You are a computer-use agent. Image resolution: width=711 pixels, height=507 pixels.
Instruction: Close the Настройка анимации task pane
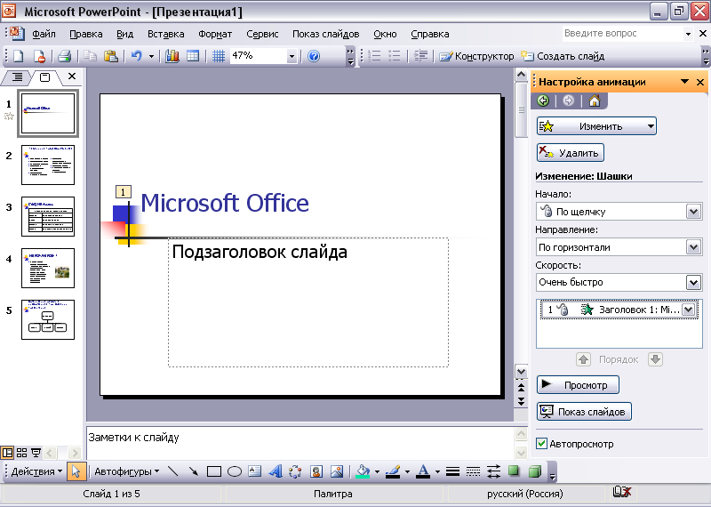point(700,82)
